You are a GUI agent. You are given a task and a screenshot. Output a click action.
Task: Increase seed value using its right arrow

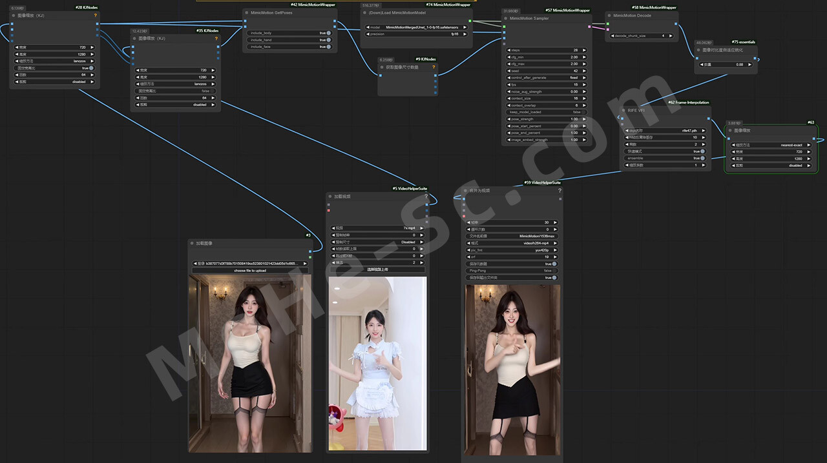point(583,71)
